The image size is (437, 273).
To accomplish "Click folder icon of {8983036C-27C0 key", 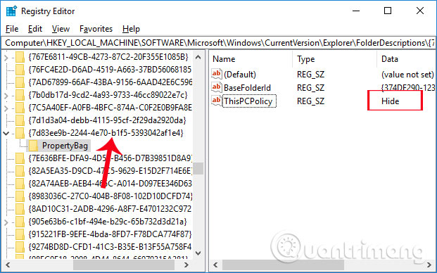I will (x=20, y=196).
